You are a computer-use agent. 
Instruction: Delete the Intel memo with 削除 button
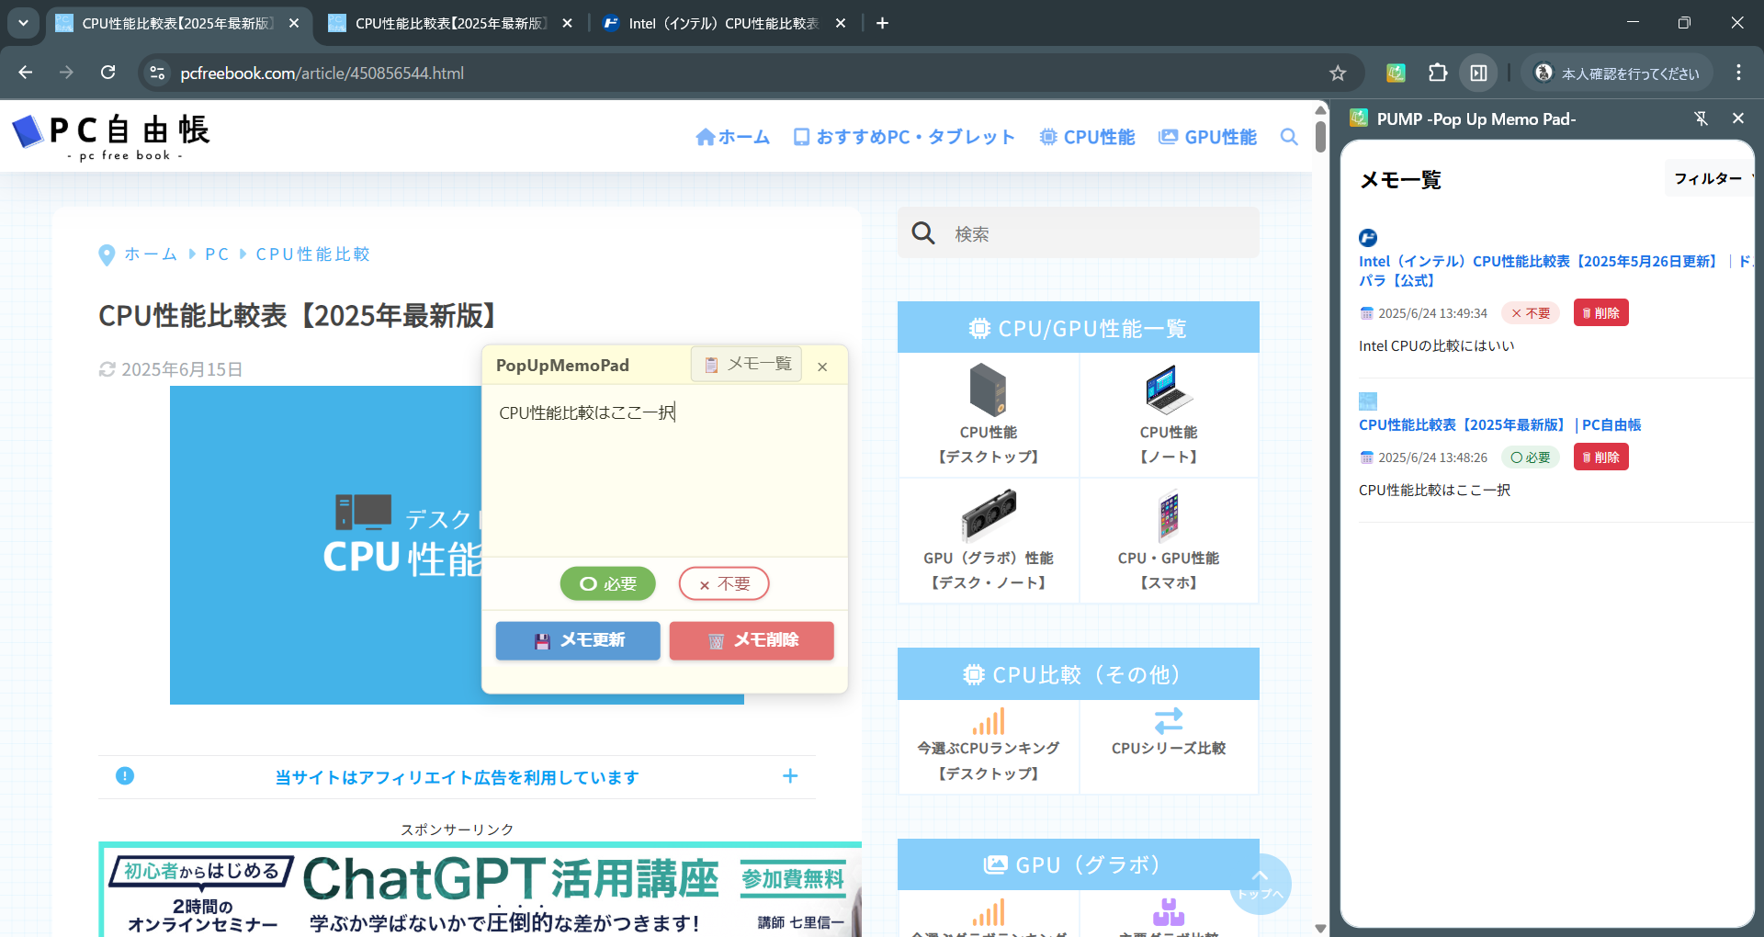point(1600,313)
